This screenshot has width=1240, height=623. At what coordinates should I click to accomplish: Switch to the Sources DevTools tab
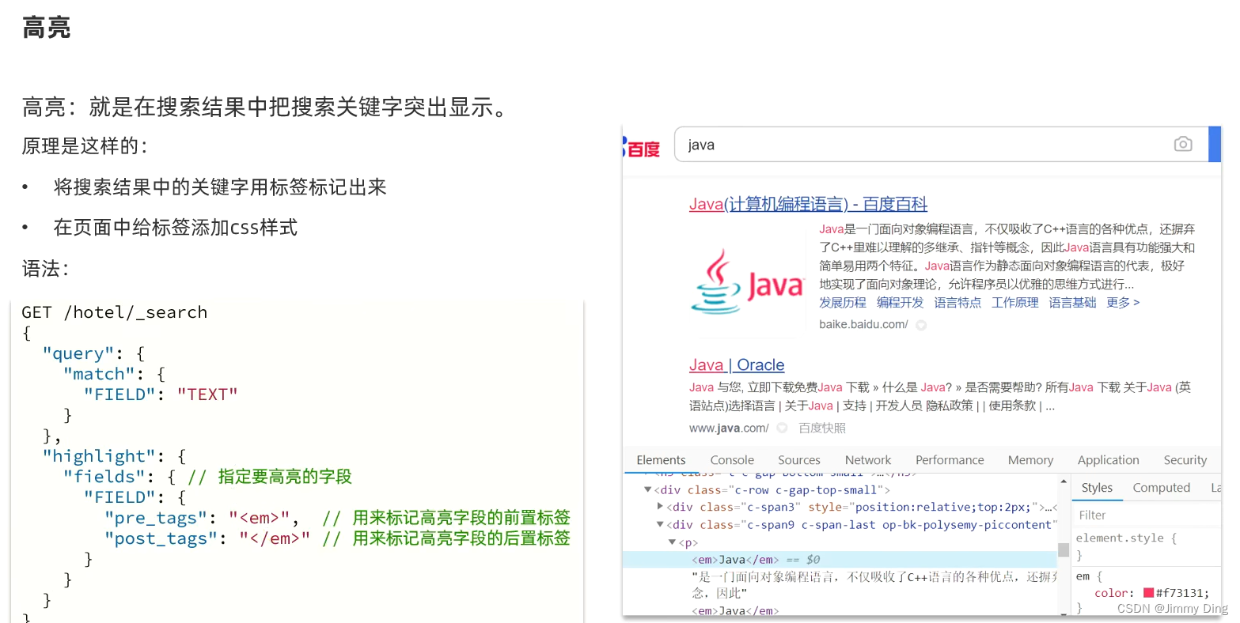[799, 460]
